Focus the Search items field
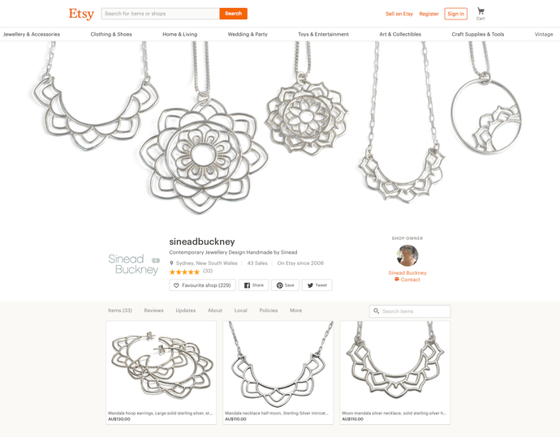Image resolution: width=560 pixels, height=437 pixels. (410, 311)
